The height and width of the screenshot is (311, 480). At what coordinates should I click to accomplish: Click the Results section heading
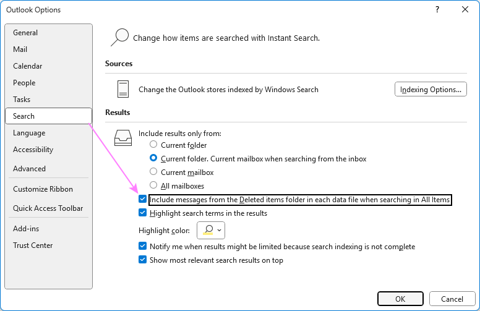(x=118, y=113)
